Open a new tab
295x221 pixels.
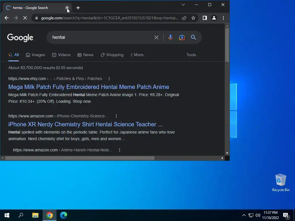coord(78,8)
